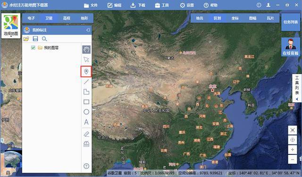
Task: Select the arrow pointer tool
Action: (x=86, y=59)
